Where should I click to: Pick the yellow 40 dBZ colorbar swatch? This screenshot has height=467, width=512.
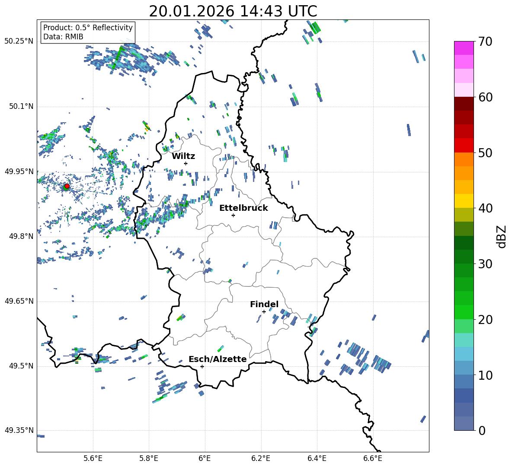[464, 201]
